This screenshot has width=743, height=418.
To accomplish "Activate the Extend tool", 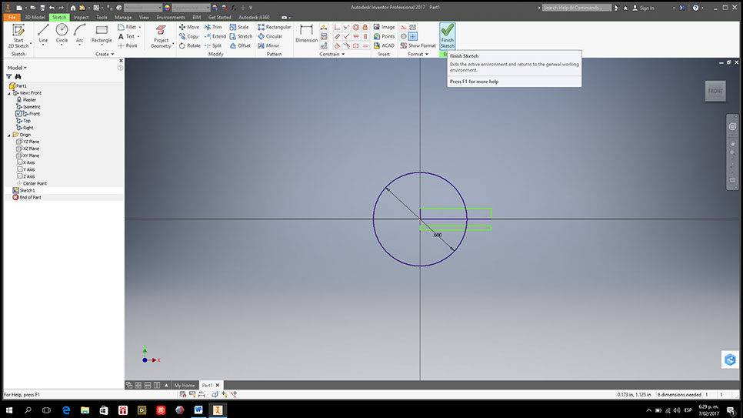I will coord(215,36).
